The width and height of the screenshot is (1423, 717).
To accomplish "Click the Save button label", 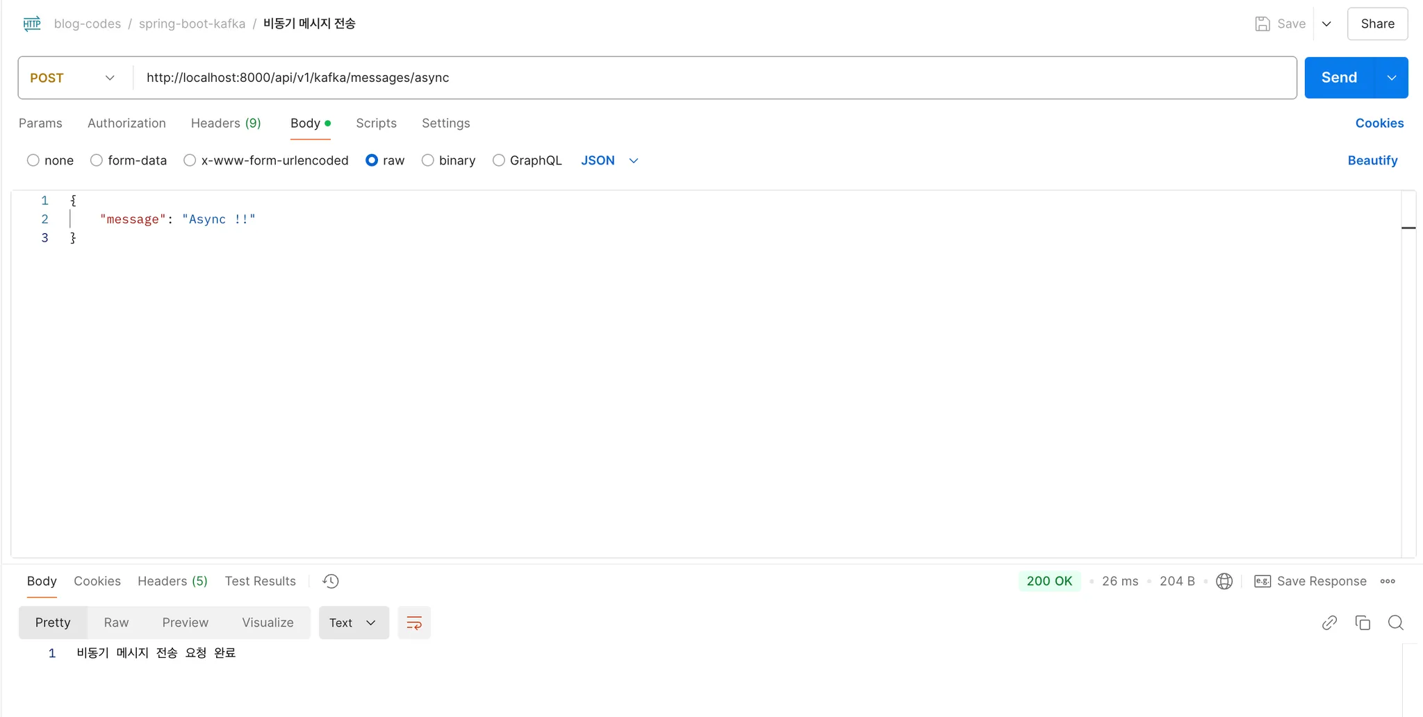I will (x=1291, y=24).
